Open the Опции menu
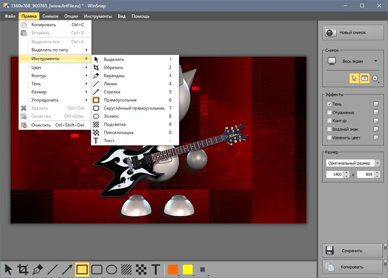The width and height of the screenshot is (388, 278). (71, 16)
